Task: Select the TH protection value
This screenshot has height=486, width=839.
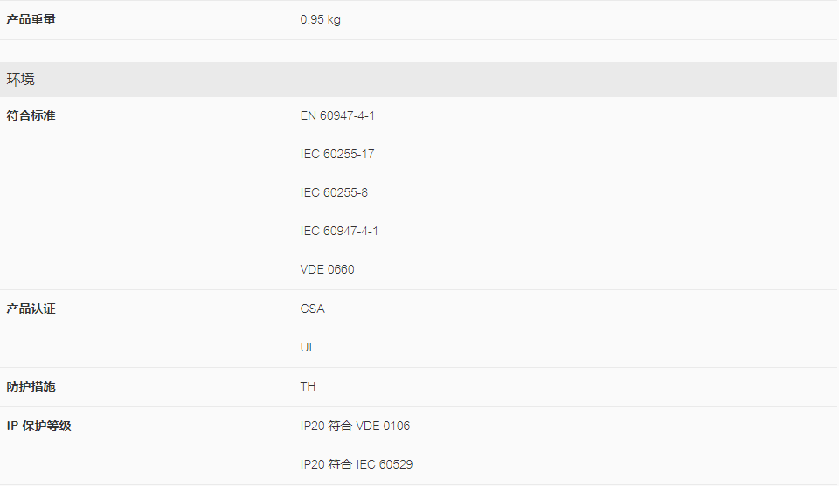Action: pyautogui.click(x=308, y=386)
